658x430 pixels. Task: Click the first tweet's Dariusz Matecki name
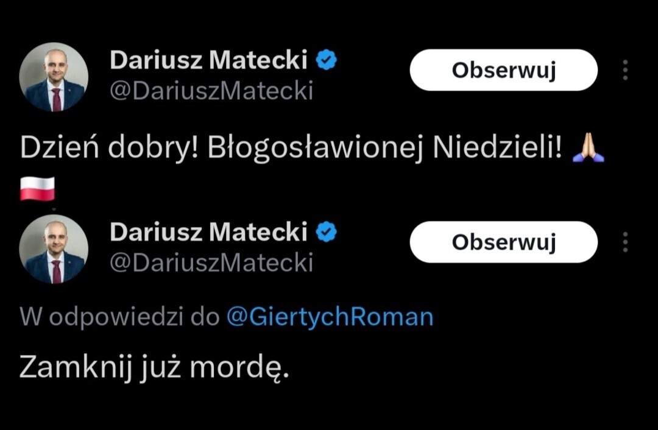click(x=208, y=60)
